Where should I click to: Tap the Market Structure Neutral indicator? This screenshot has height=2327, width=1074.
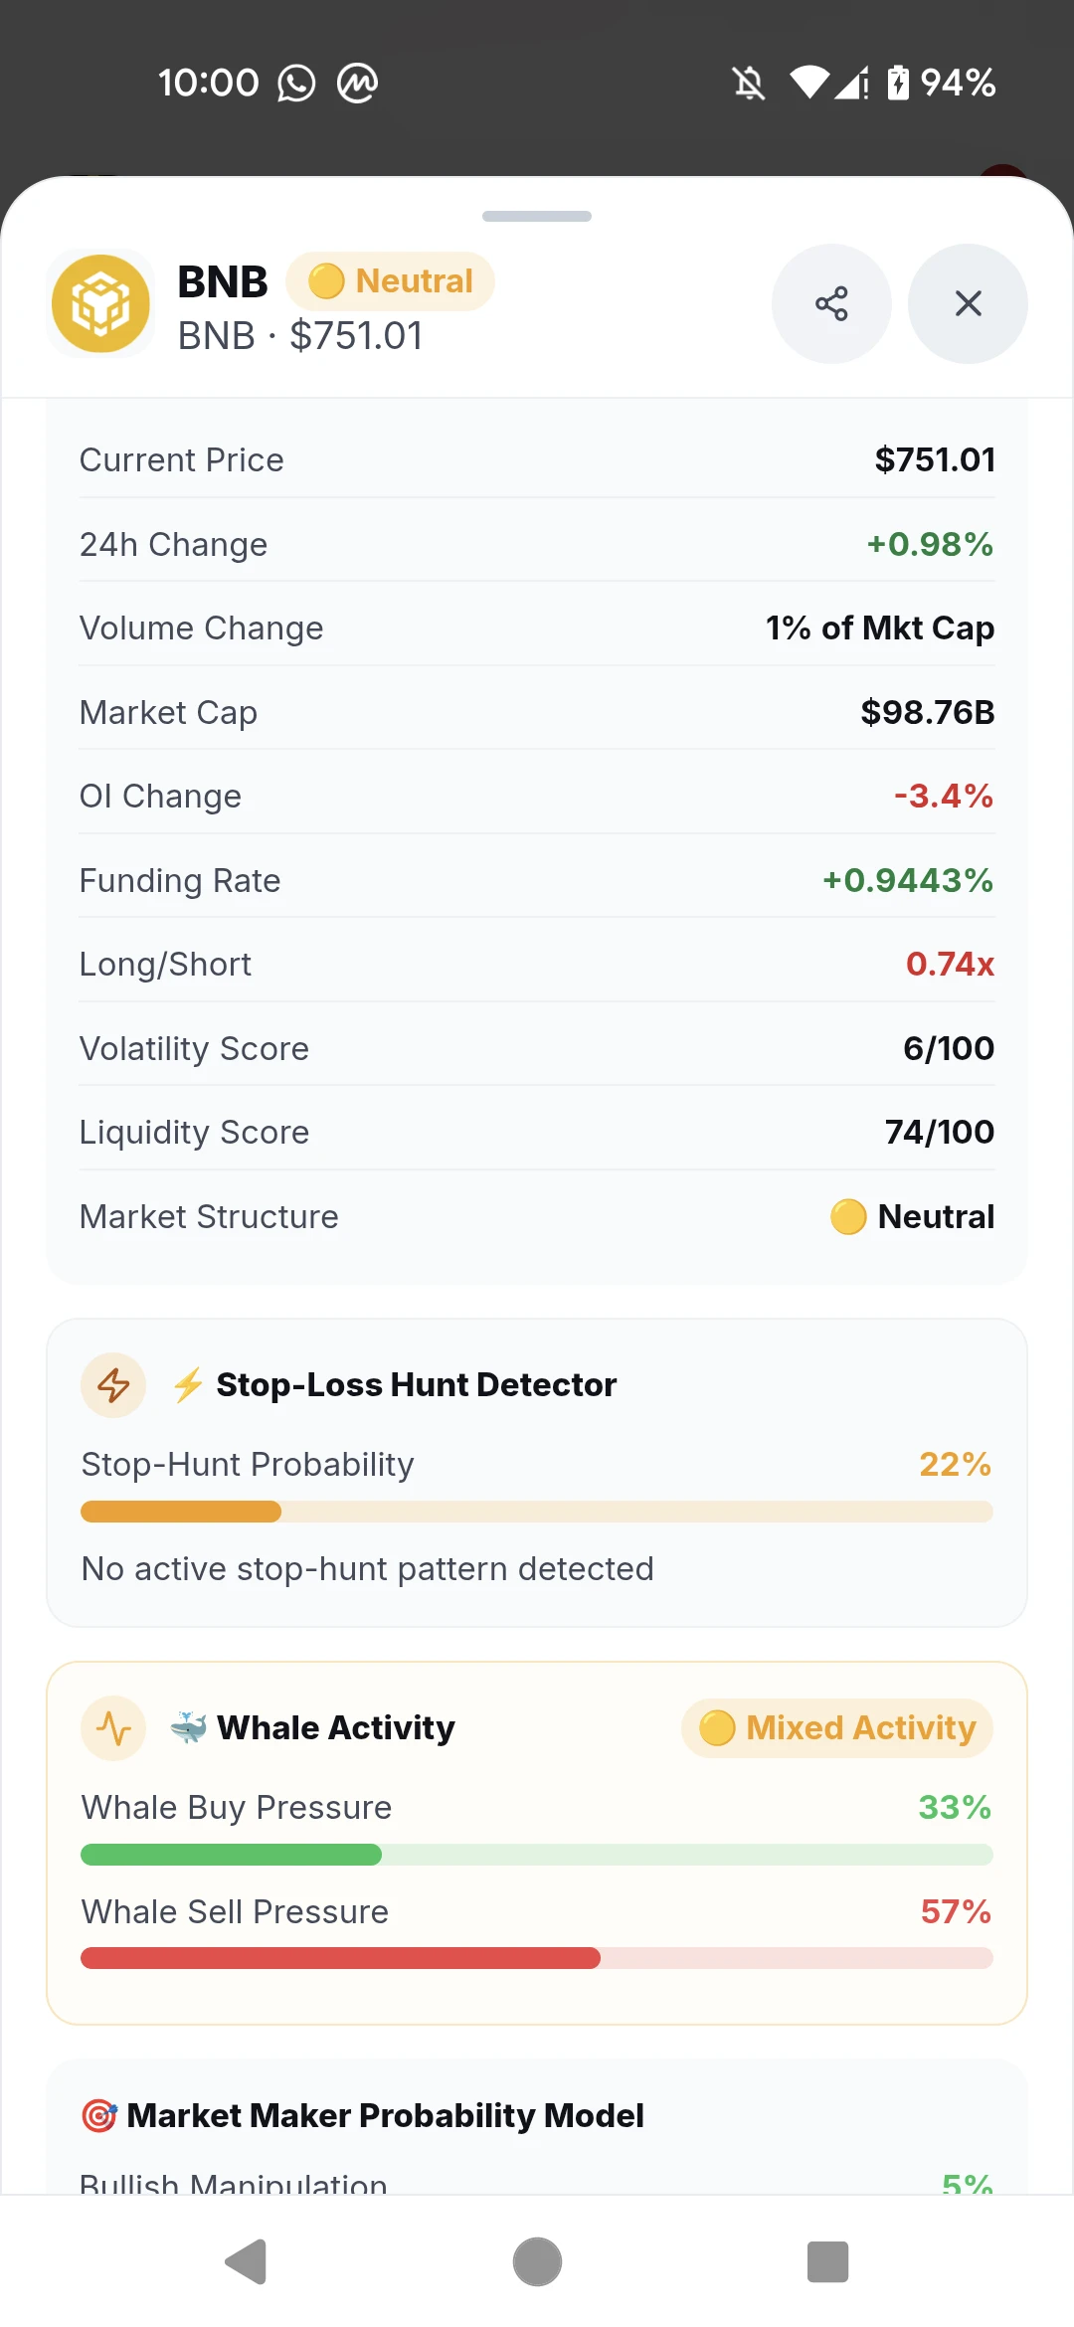click(912, 1216)
